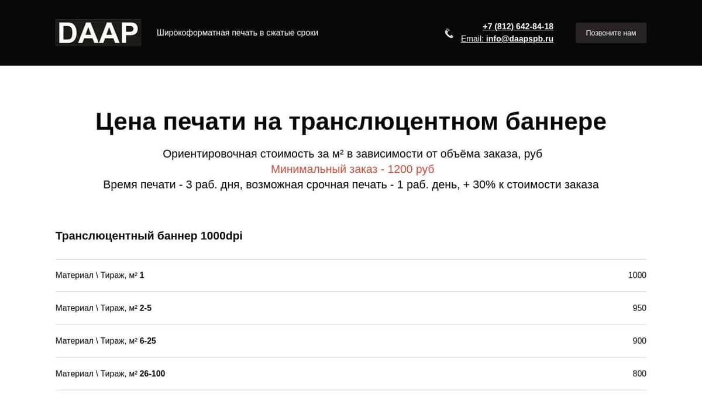
Task: Click the Транслюцентный баннер 1000dpi section title
Action: 148,236
